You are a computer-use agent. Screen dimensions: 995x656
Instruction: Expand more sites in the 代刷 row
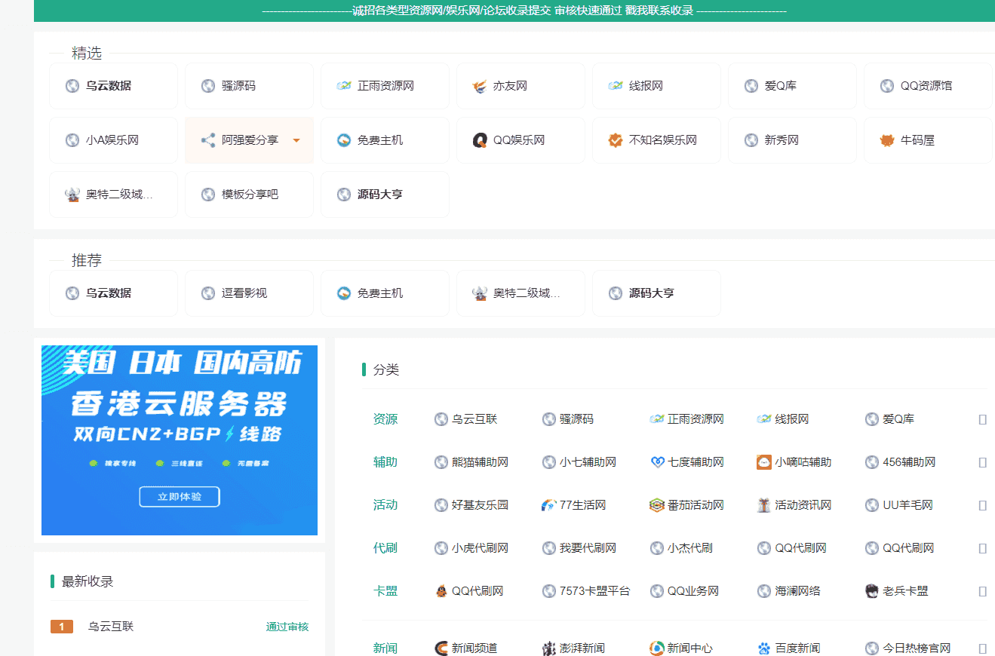pyautogui.click(x=982, y=548)
